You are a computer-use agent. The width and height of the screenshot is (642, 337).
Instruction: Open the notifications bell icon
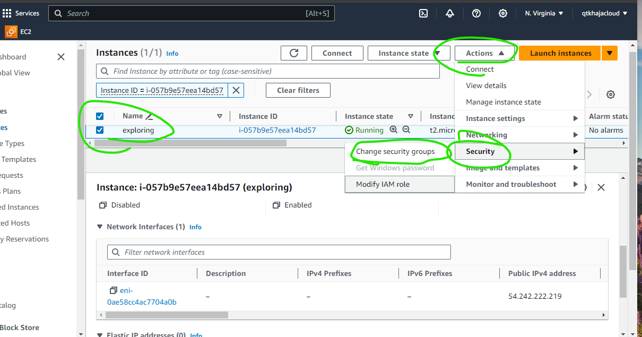(449, 13)
